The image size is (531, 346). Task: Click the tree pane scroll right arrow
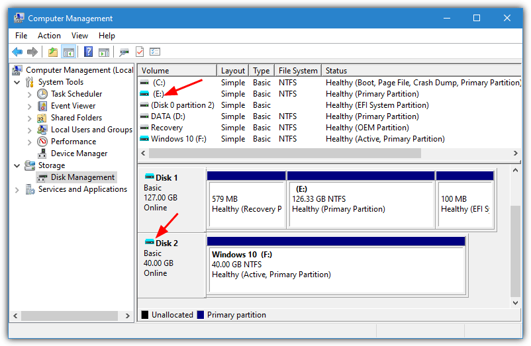point(127,316)
